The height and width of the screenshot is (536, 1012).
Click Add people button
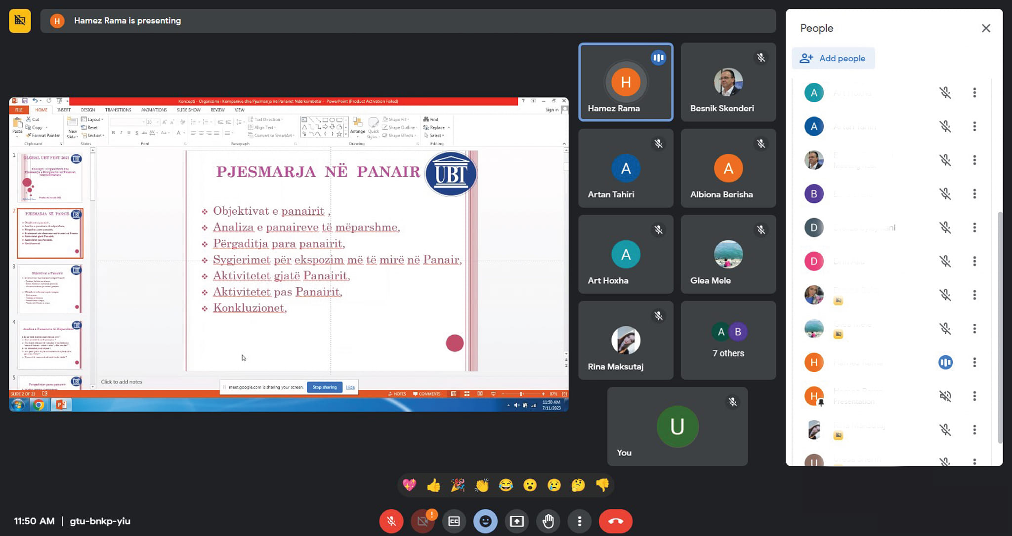(x=833, y=58)
